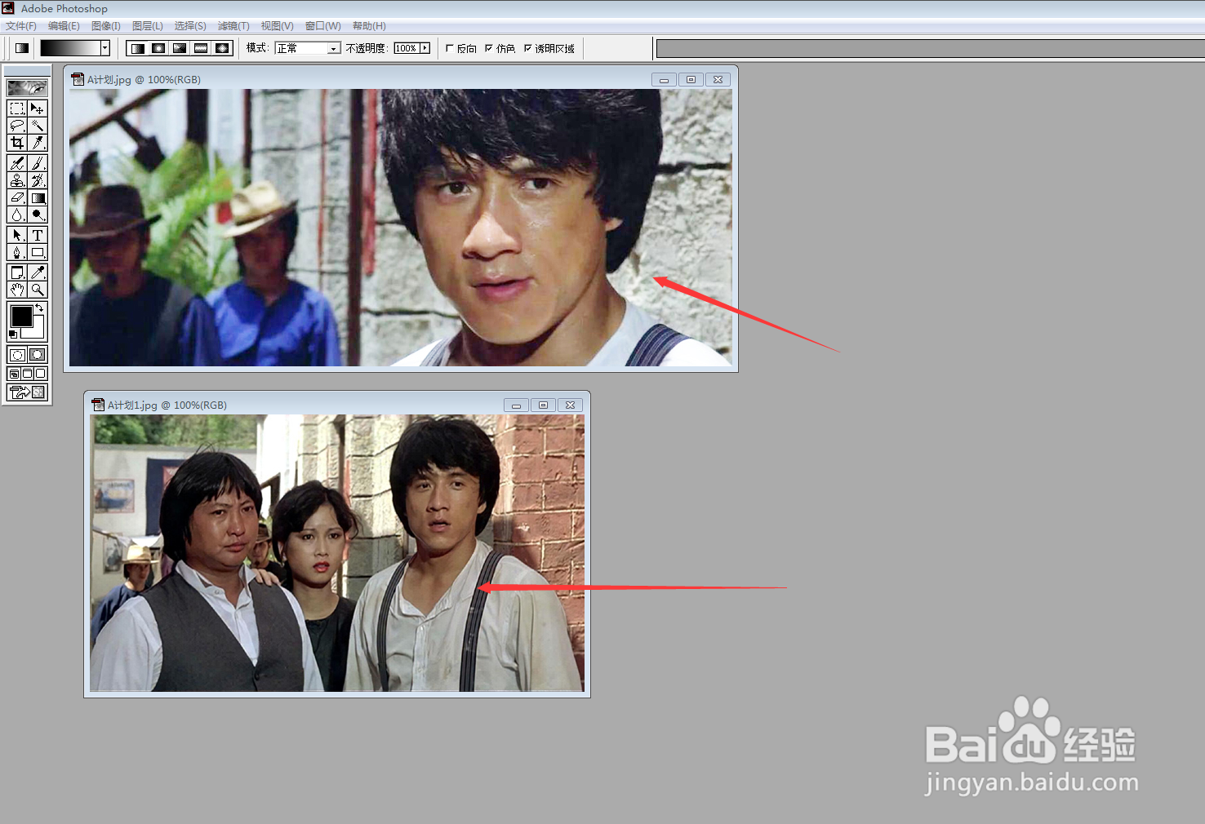Click the foreground black color swatch
Screen dimensions: 1205x824
point(21,316)
